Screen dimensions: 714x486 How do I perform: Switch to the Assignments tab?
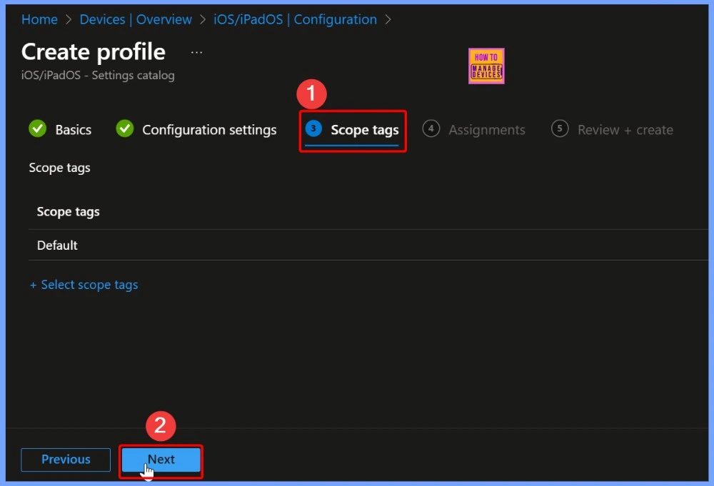pyautogui.click(x=487, y=129)
